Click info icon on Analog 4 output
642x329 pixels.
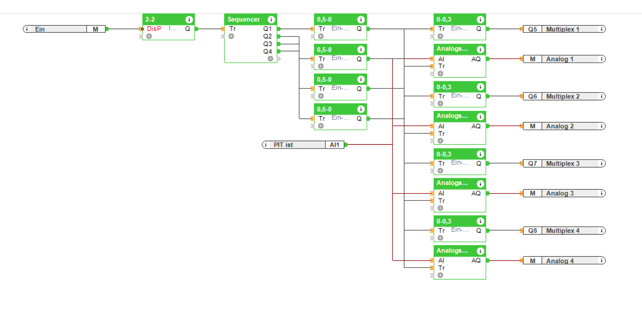click(602, 261)
